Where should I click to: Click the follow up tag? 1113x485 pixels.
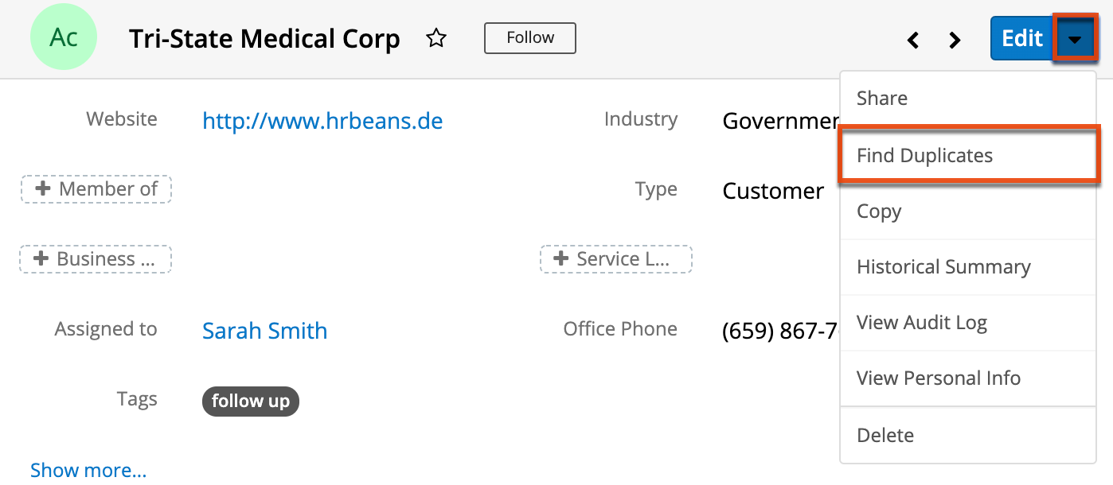[x=250, y=402]
